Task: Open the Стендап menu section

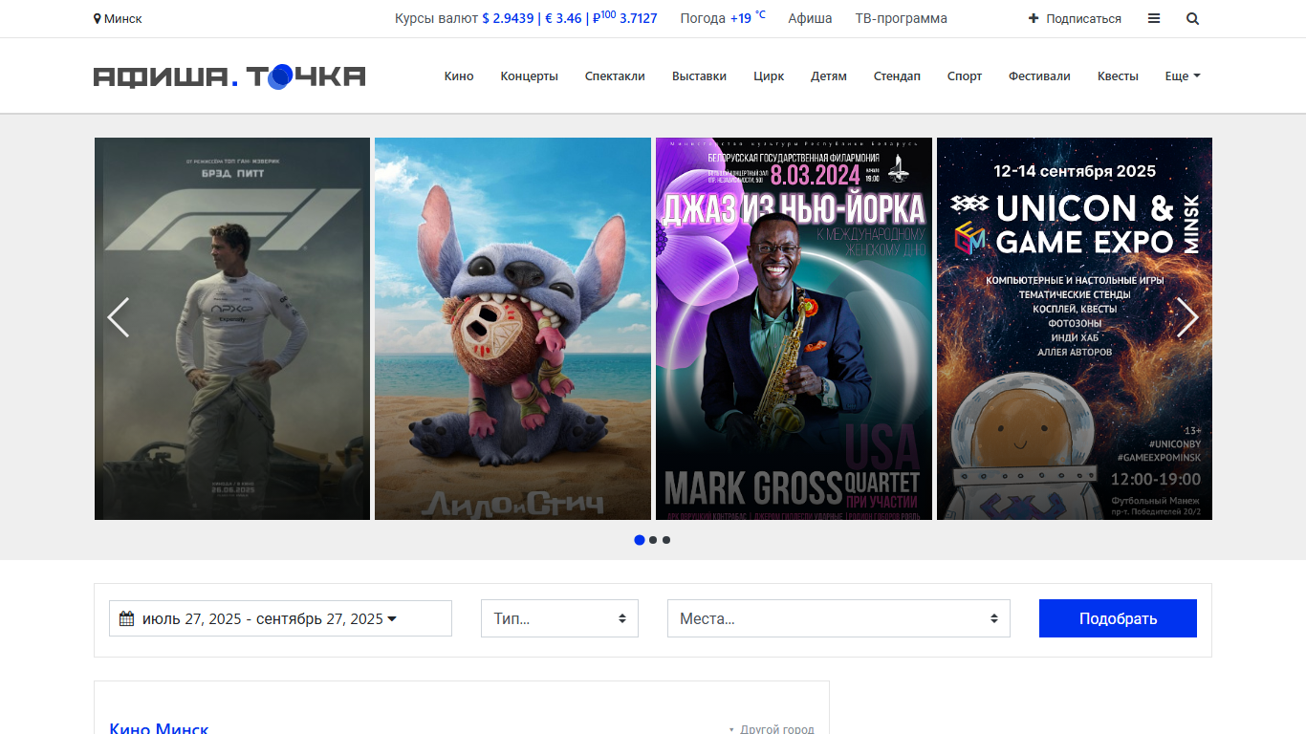Action: tap(897, 76)
